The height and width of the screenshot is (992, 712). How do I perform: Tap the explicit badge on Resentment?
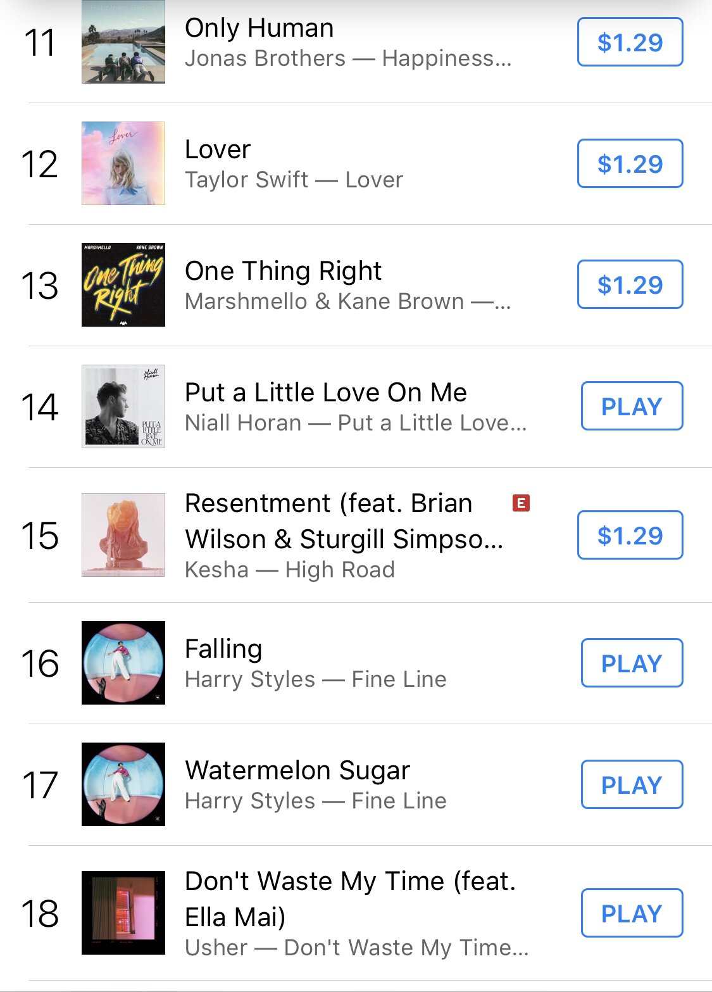521,503
